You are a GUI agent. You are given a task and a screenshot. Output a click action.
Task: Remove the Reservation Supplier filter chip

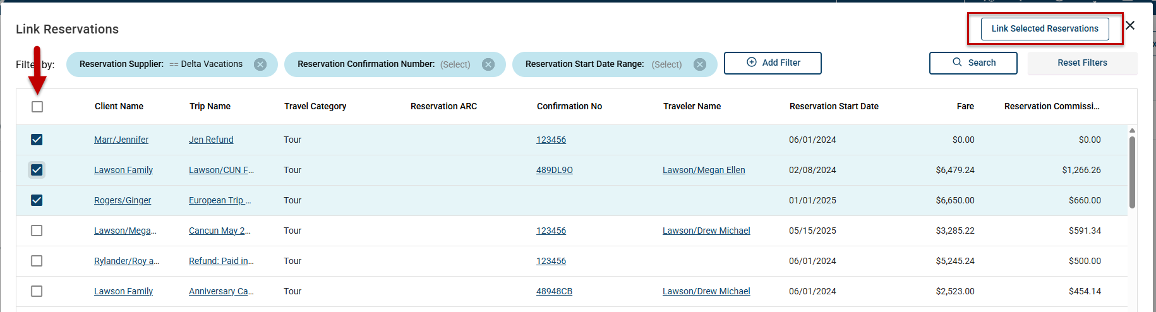tap(260, 64)
